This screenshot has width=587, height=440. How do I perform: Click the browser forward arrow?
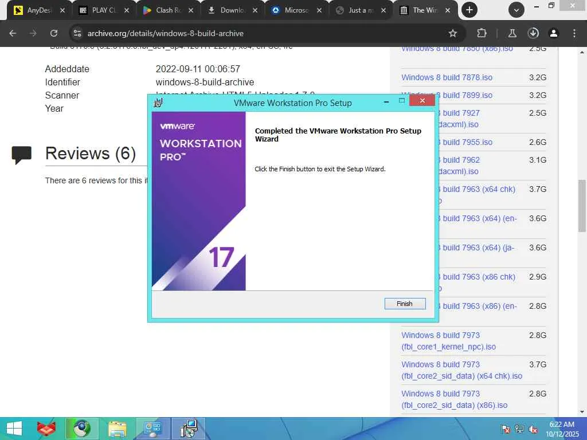pos(33,33)
